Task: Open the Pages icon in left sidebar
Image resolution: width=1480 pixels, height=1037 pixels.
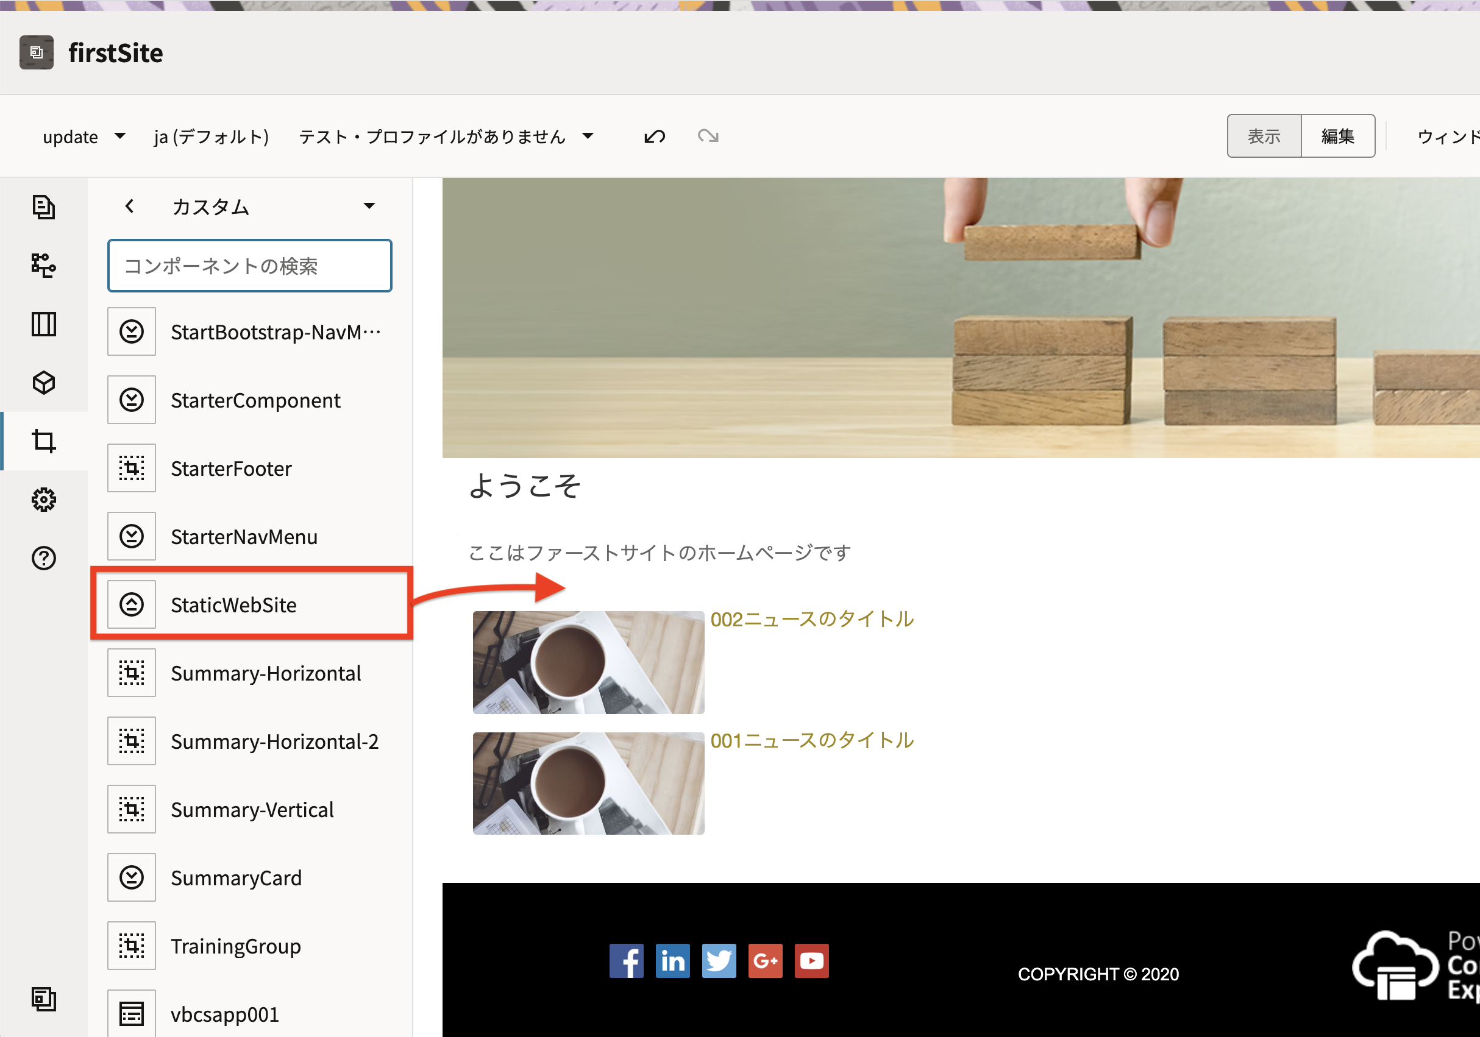Action: [x=43, y=207]
